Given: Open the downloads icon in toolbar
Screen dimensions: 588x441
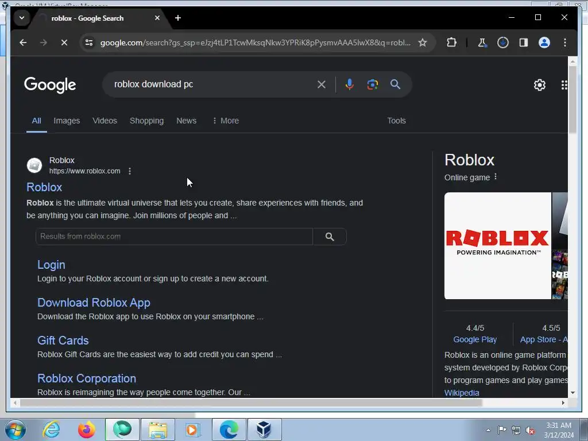Looking at the screenshot, I should (x=503, y=42).
